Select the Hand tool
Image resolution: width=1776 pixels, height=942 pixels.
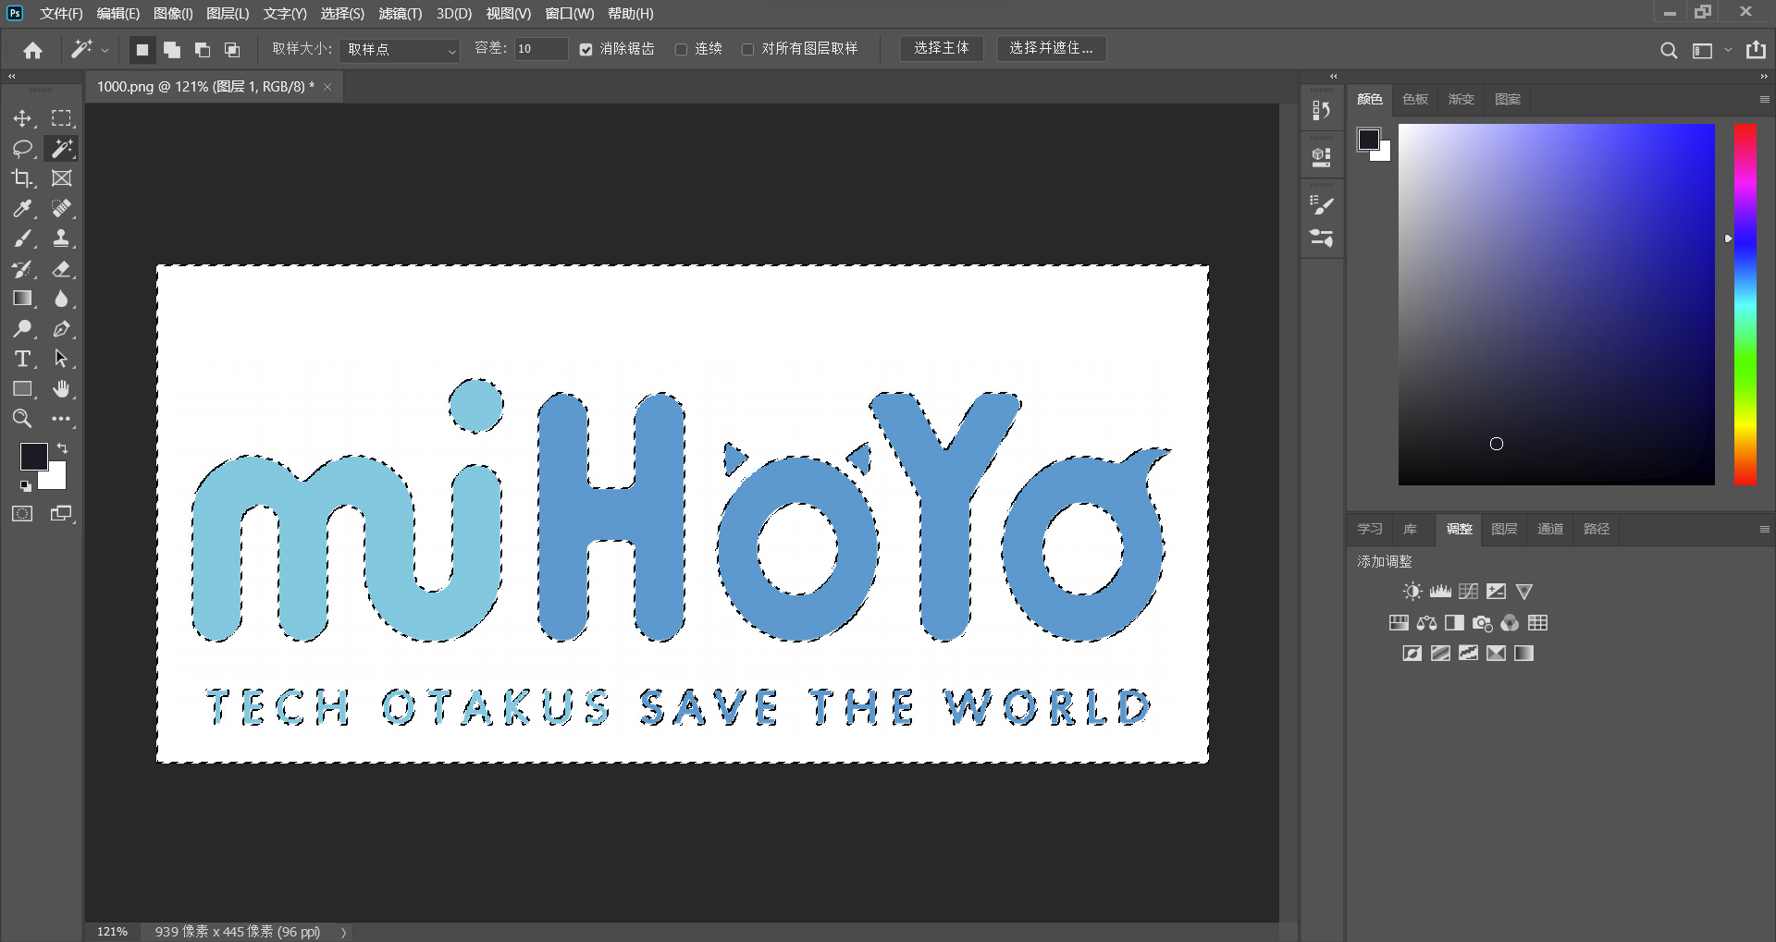61,389
